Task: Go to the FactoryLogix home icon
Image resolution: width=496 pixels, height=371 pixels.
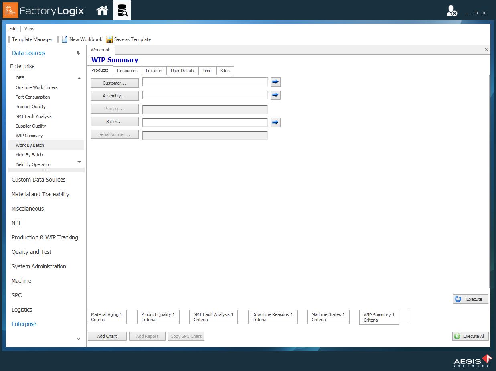Action: pyautogui.click(x=102, y=11)
